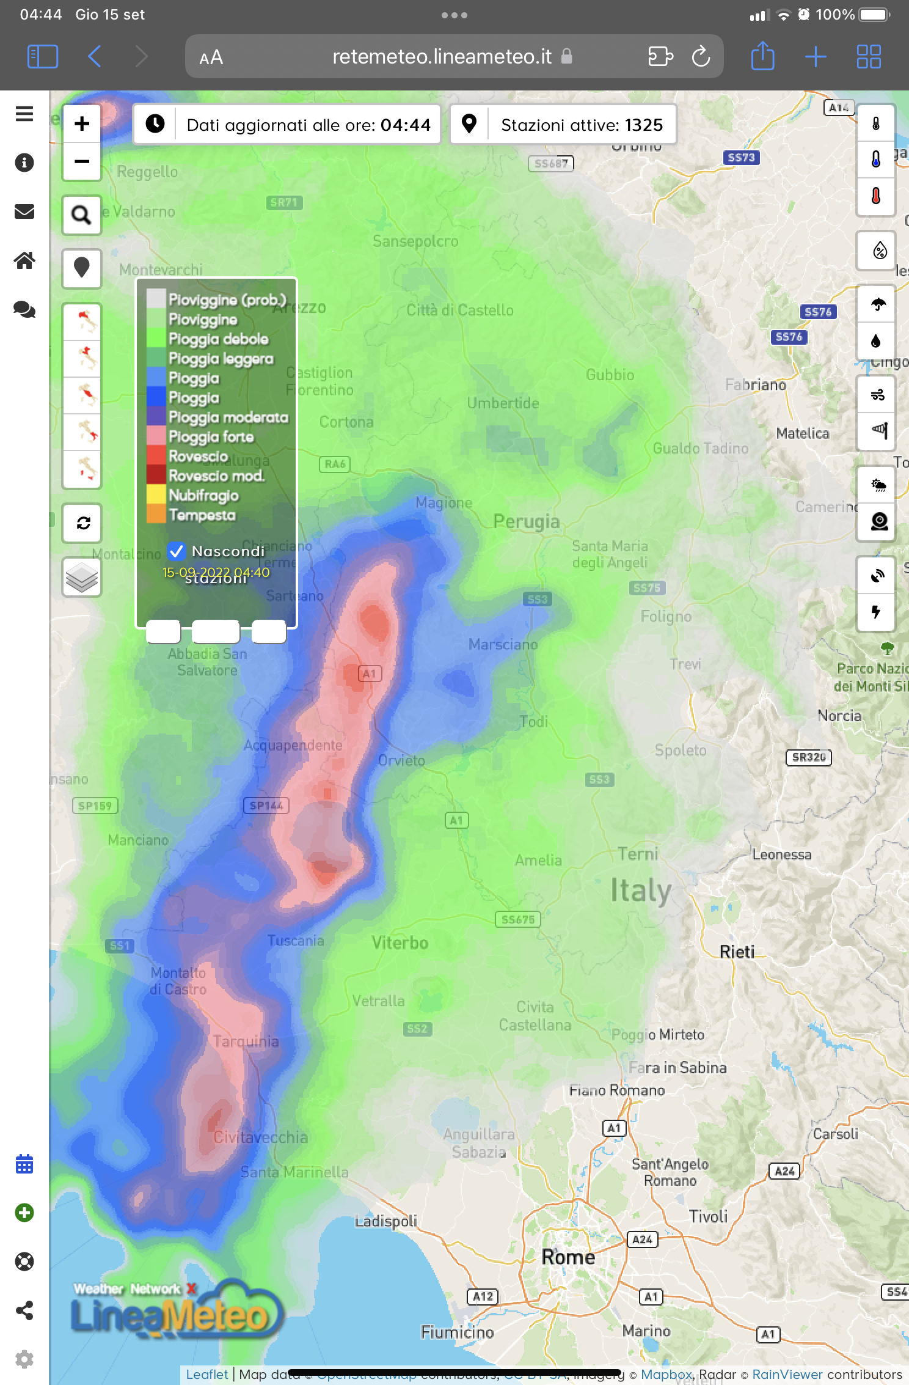Enable the lightning bolt layer
Viewport: 909px width, 1385px height.
coord(877,612)
